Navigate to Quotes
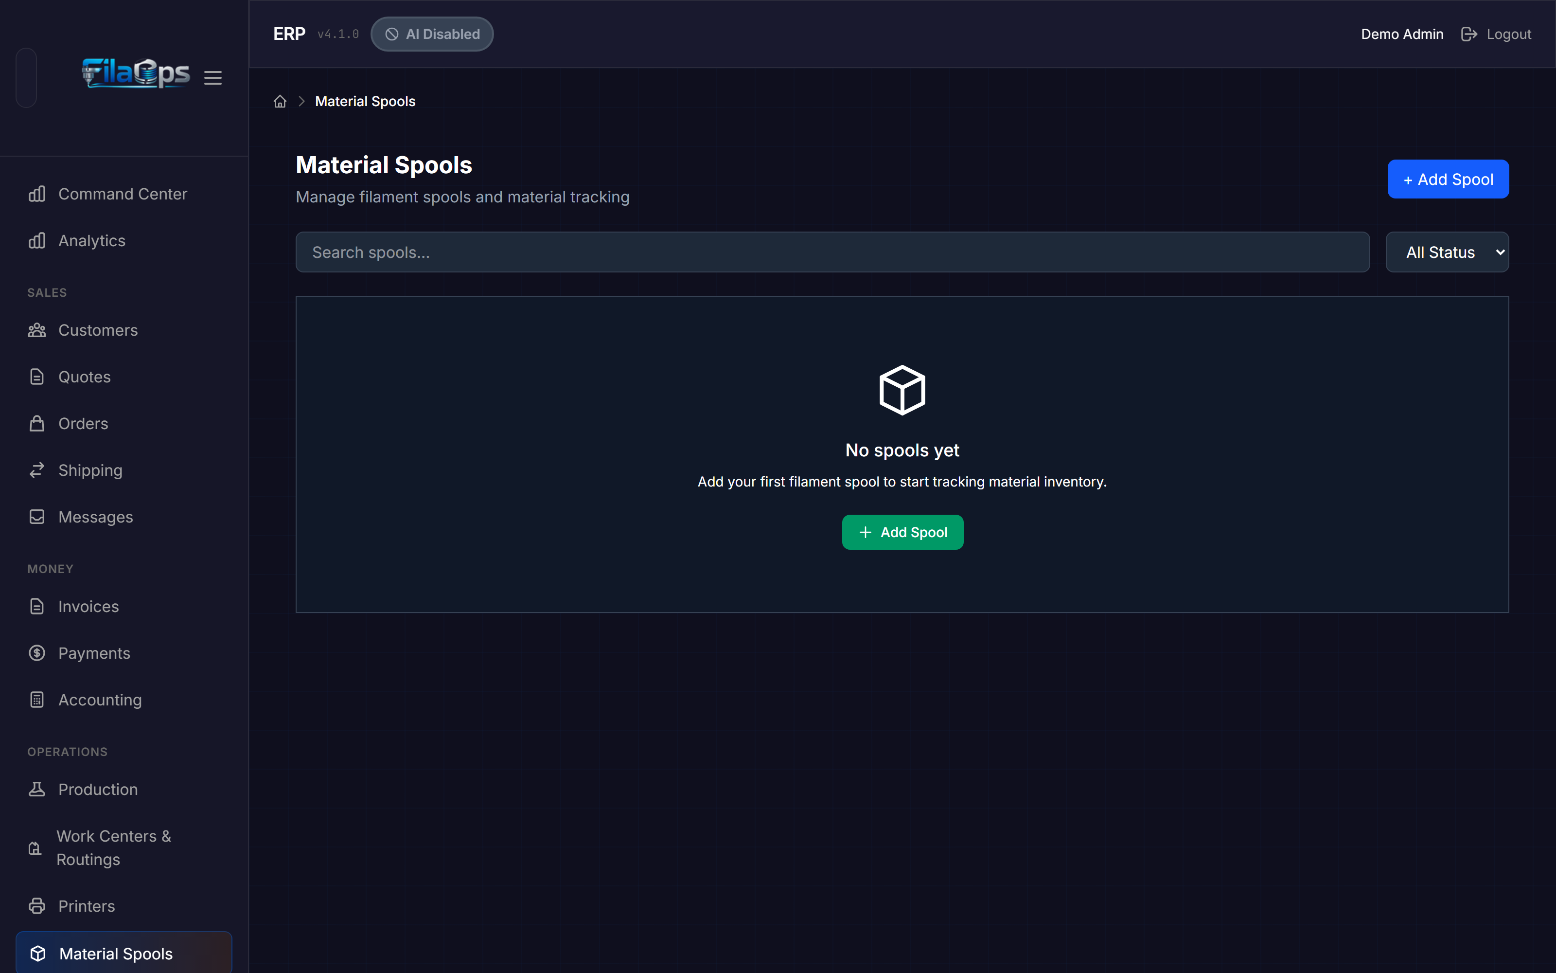Image resolution: width=1556 pixels, height=973 pixels. coord(124,377)
